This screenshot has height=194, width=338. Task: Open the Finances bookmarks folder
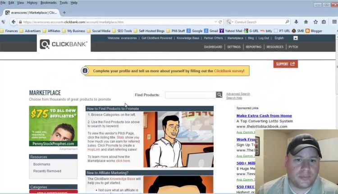(9, 31)
